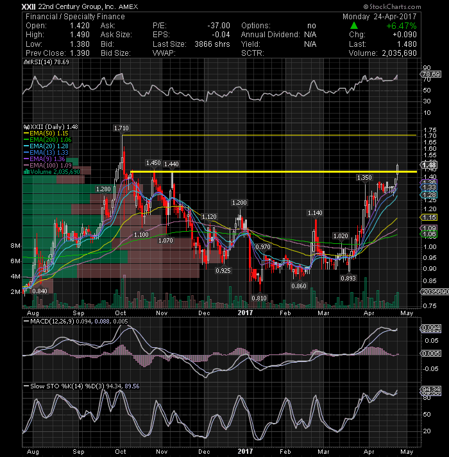Click the 'MACD(12,26,9)' indicator label
The width and height of the screenshot is (449, 457).
[x=53, y=322]
